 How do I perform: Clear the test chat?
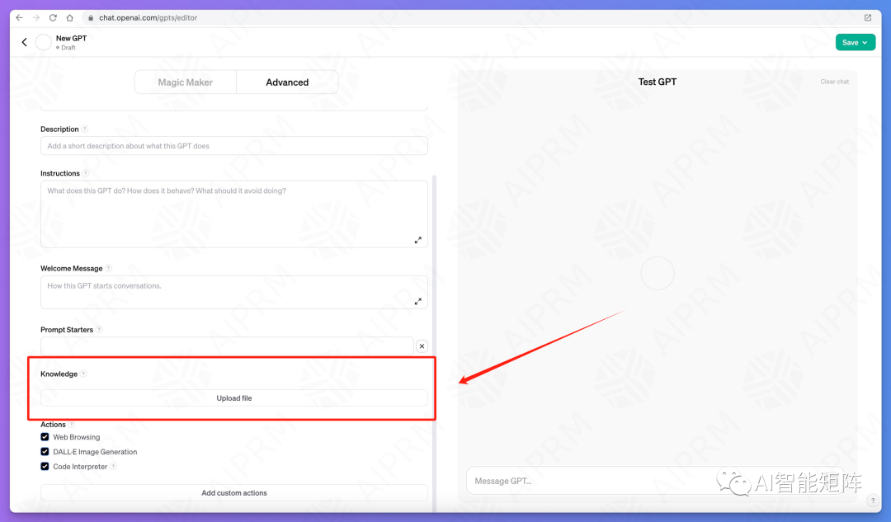(x=834, y=82)
